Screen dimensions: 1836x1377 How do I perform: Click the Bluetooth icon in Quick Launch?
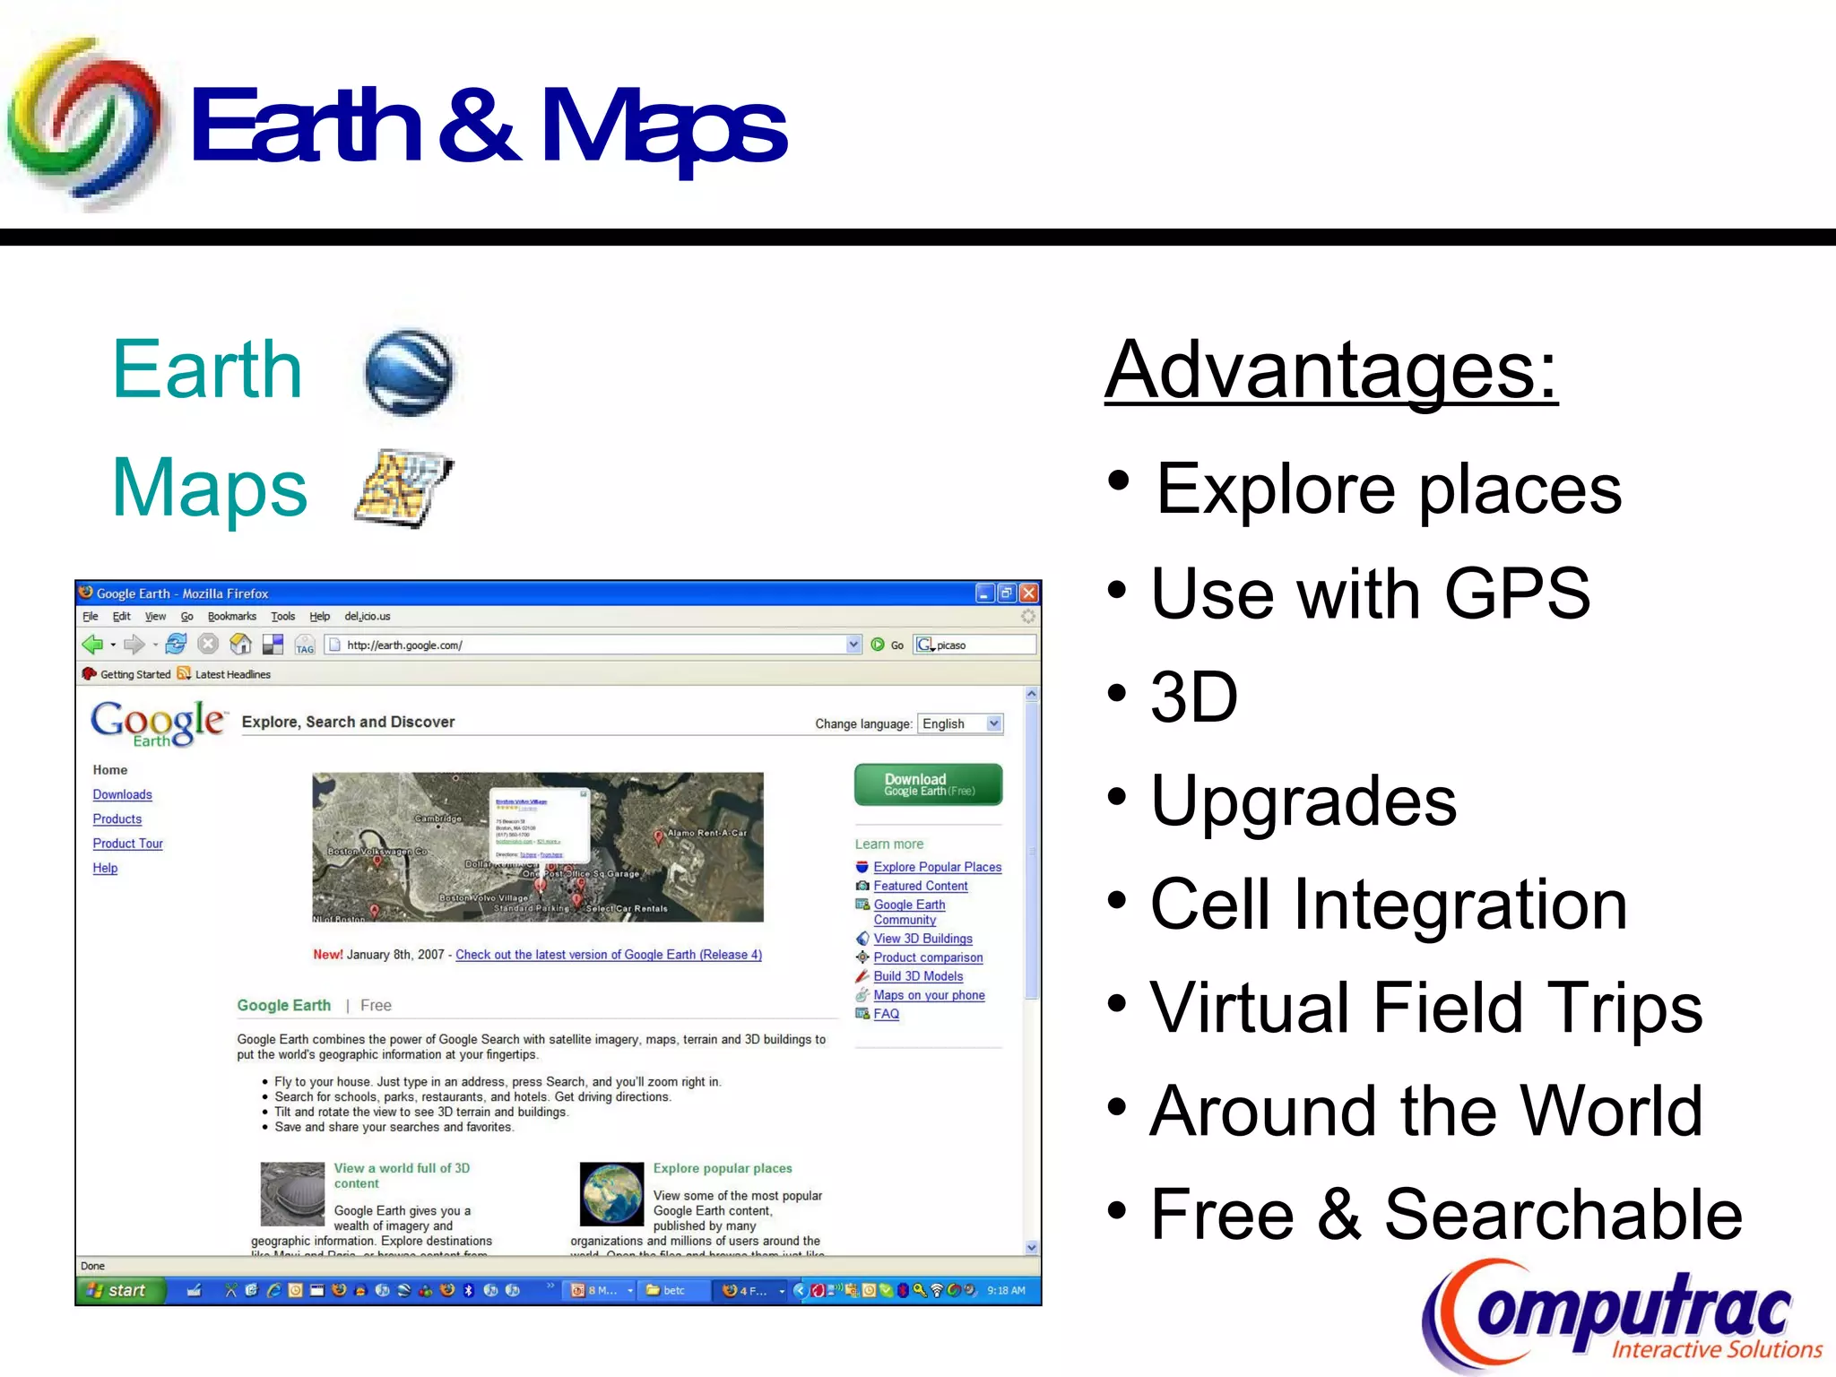[x=468, y=1290]
